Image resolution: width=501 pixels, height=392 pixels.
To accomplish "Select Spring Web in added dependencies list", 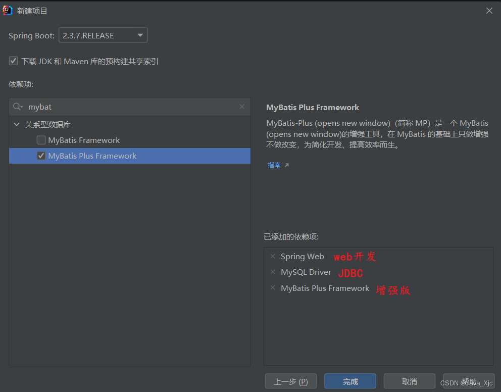I will click(302, 257).
